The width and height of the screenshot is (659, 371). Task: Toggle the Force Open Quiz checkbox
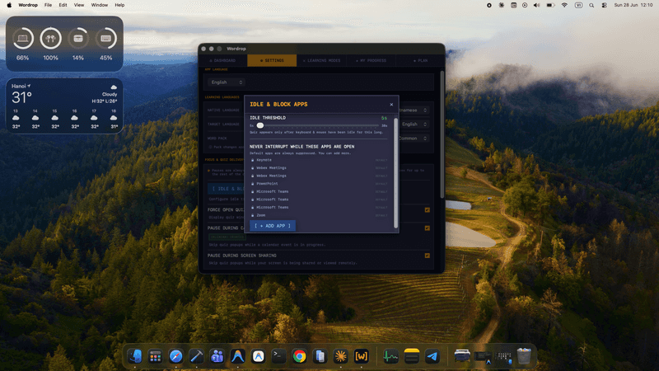[x=427, y=210]
